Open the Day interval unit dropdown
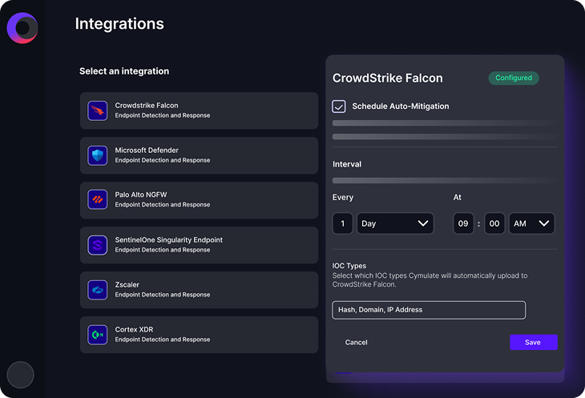This screenshot has width=585, height=398. [x=395, y=223]
